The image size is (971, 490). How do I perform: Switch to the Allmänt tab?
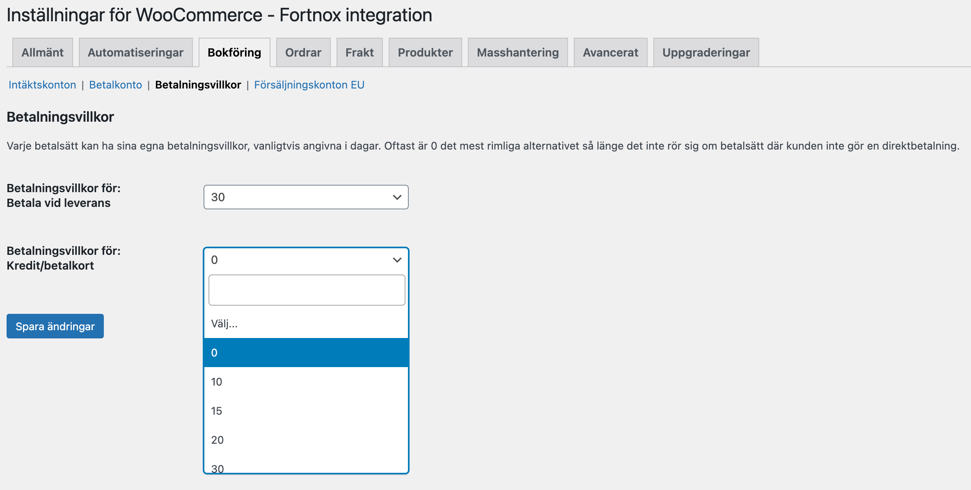point(42,52)
